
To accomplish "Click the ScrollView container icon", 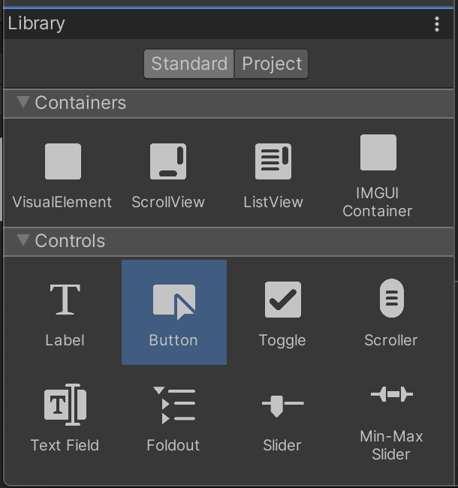I will 168,161.
